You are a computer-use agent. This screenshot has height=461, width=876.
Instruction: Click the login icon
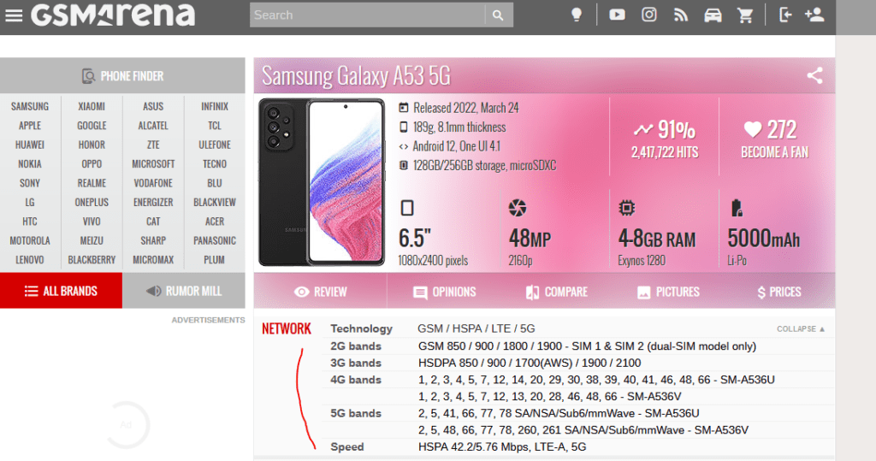click(785, 15)
